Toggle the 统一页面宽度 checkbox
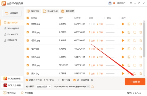The height and width of the screenshot is (96, 147). click(x=74, y=80)
